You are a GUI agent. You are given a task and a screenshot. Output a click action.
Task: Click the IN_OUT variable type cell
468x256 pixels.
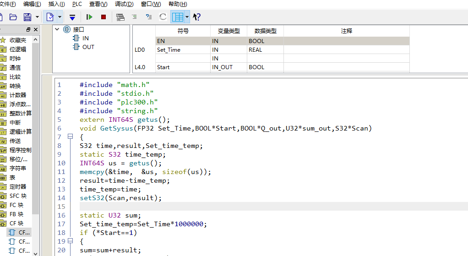click(229, 67)
